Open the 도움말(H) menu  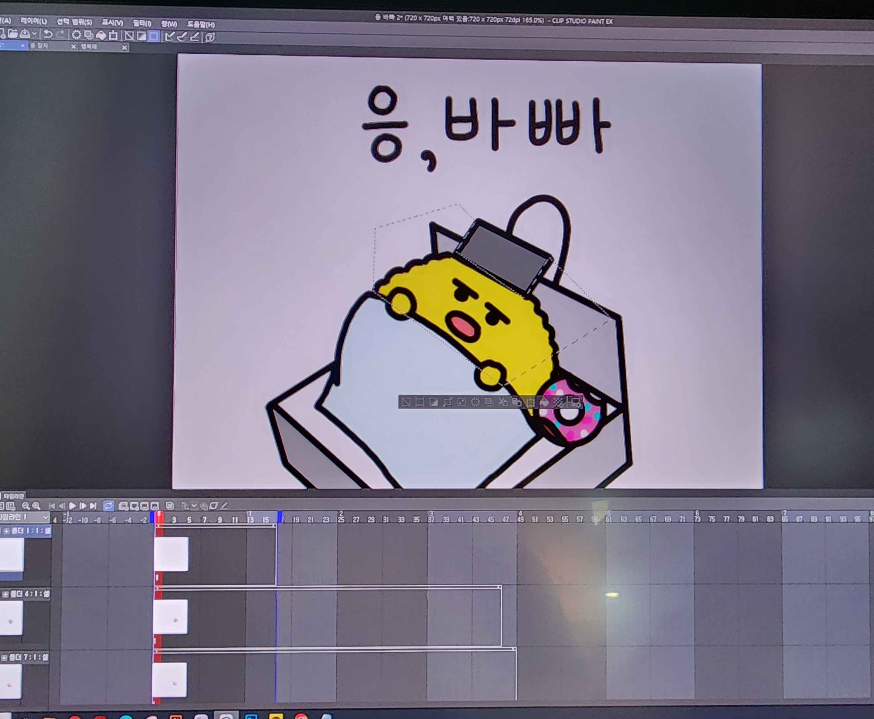pos(201,25)
